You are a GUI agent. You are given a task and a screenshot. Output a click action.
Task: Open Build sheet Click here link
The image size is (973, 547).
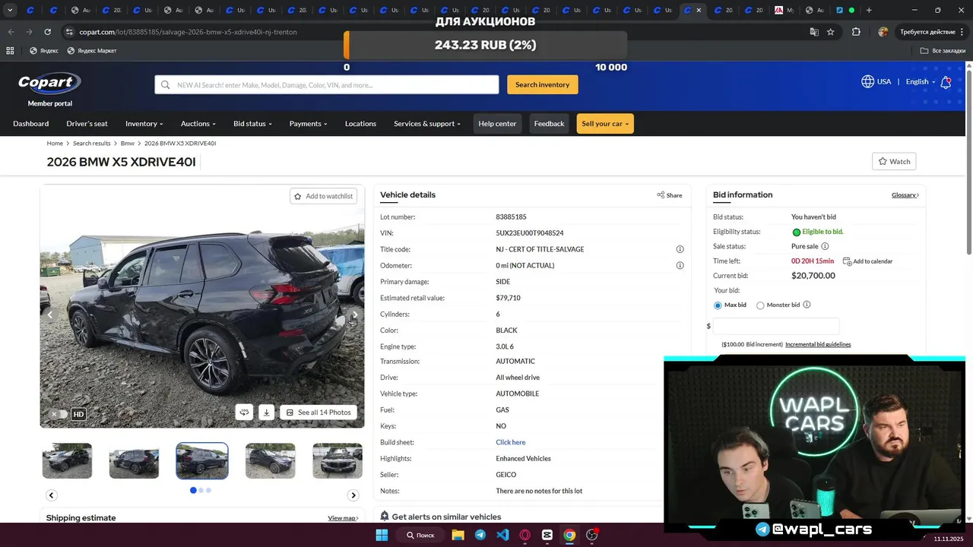(511, 442)
